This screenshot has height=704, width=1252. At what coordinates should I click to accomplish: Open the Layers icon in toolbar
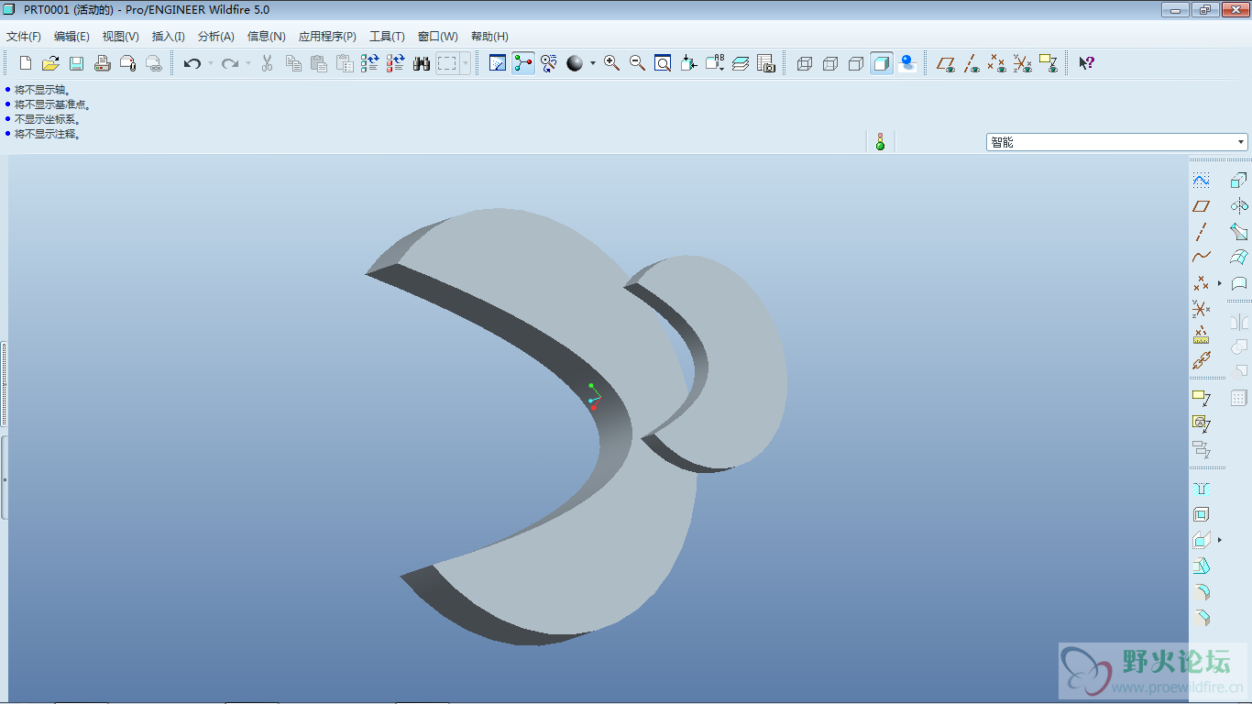pos(741,63)
